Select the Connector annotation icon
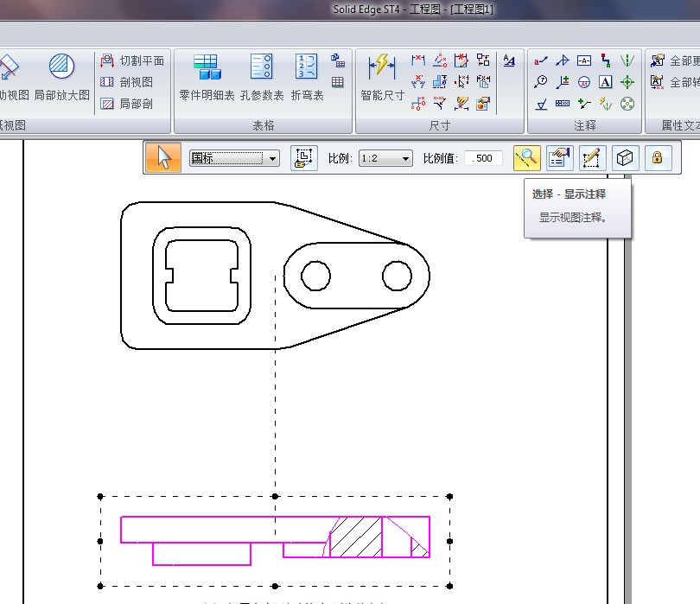 click(x=606, y=60)
